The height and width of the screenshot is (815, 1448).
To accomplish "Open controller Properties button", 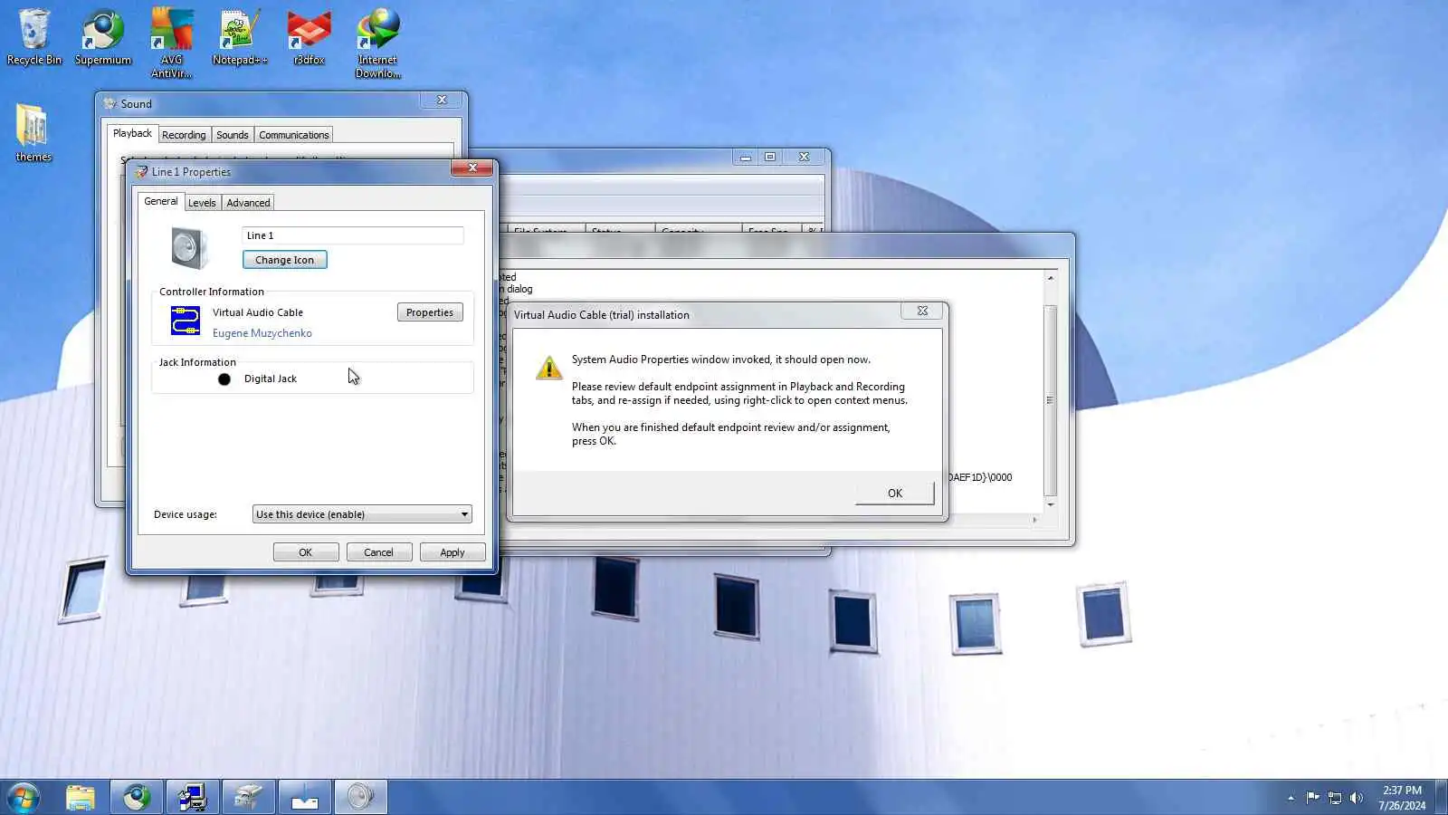I will pyautogui.click(x=430, y=312).
